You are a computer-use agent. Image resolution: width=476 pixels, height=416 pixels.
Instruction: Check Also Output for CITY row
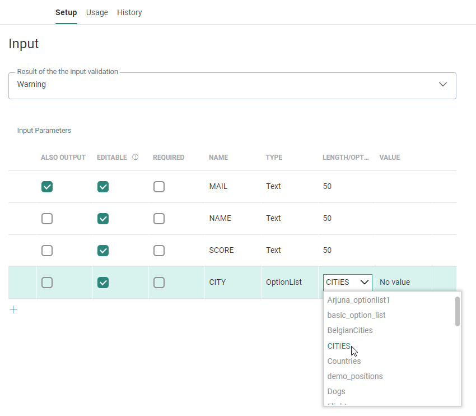point(47,283)
